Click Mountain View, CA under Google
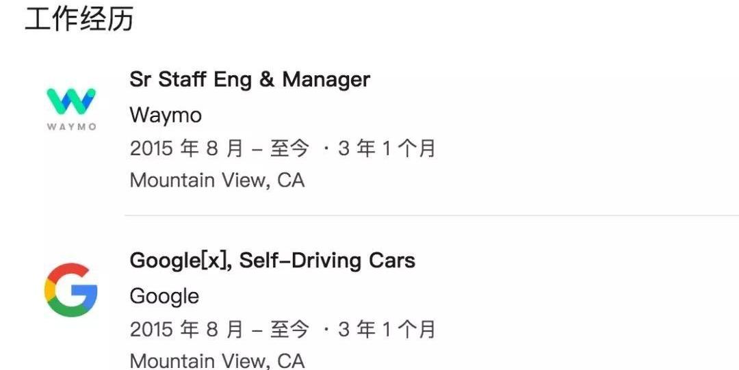739x370 pixels. tap(218, 361)
